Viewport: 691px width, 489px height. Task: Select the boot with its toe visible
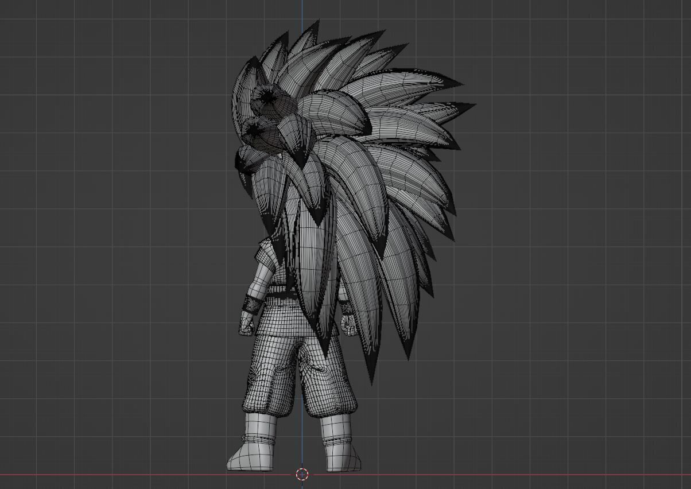[253, 442]
